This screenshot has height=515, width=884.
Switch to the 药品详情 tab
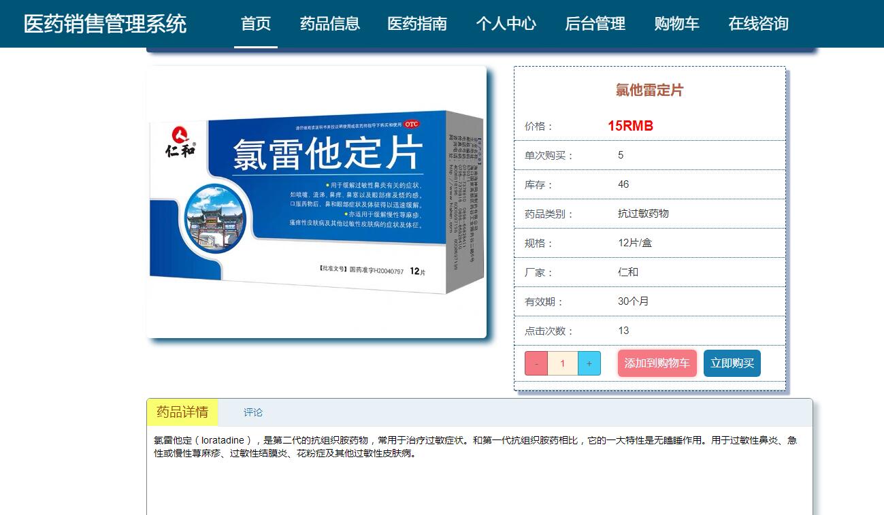(x=182, y=412)
